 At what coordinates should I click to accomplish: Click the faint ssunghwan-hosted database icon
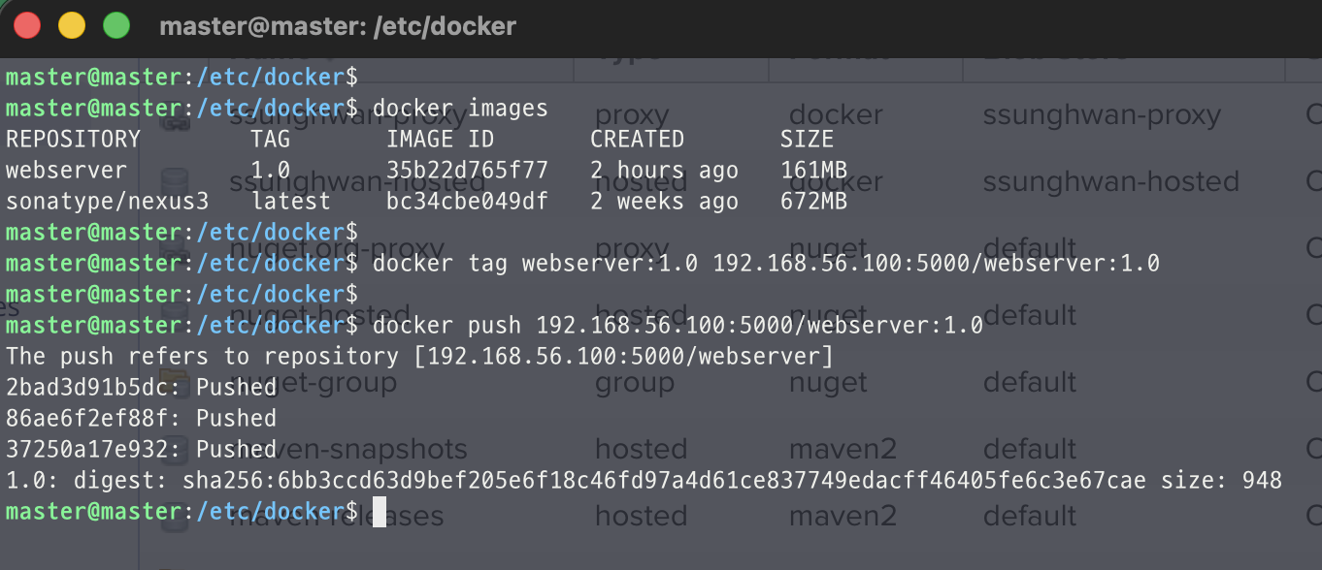tap(175, 182)
